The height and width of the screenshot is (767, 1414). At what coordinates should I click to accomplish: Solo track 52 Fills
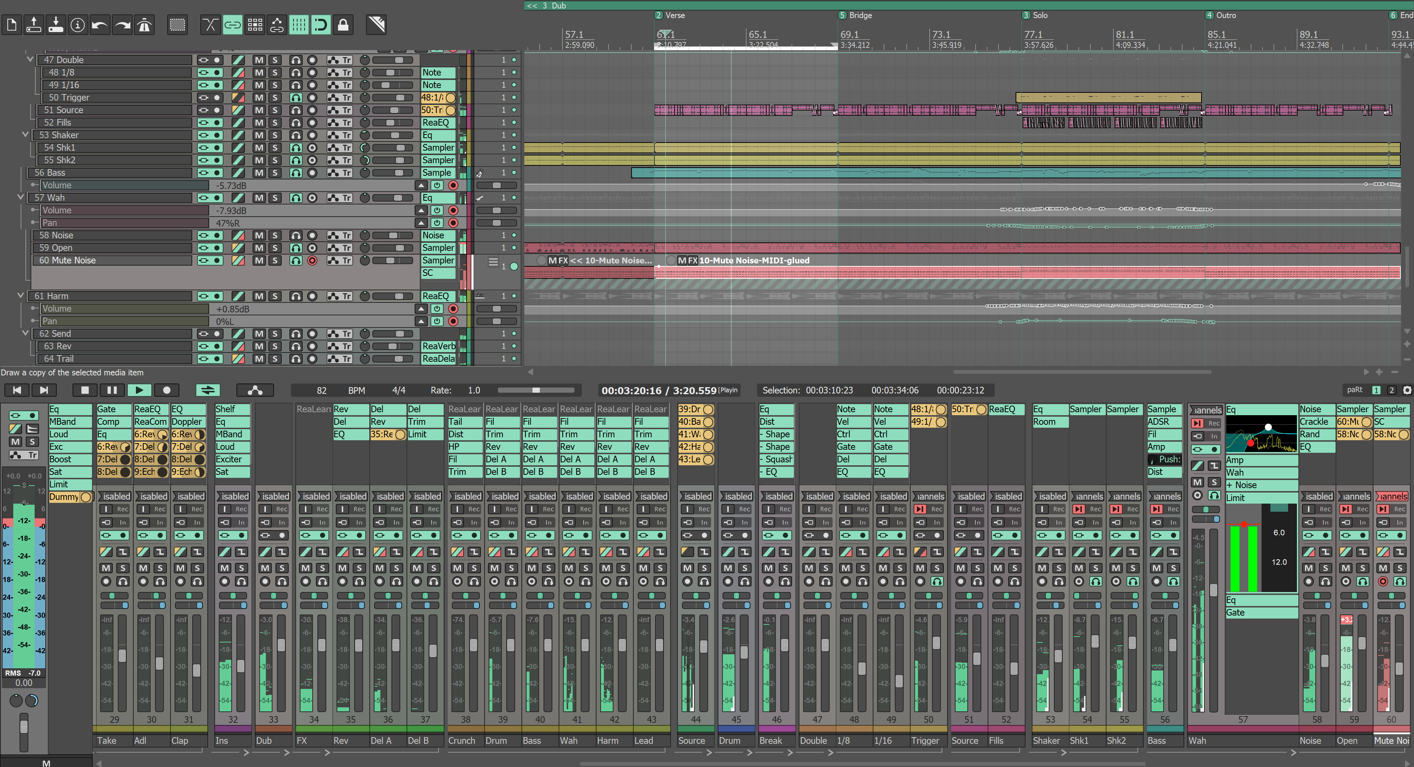[274, 122]
